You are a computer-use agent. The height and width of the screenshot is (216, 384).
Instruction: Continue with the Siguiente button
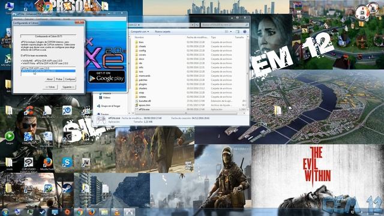(68, 87)
